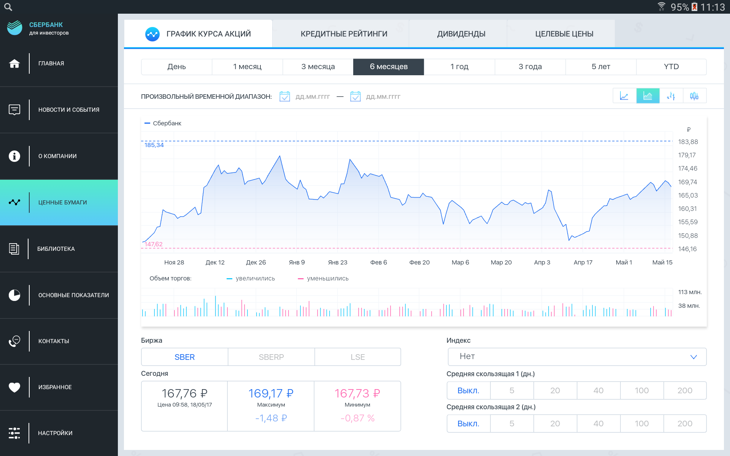The height and width of the screenshot is (456, 730).
Task: Open end date calendar picker
Action: point(355,97)
